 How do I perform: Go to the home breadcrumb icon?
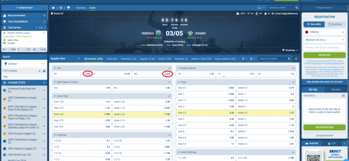(x=53, y=8)
